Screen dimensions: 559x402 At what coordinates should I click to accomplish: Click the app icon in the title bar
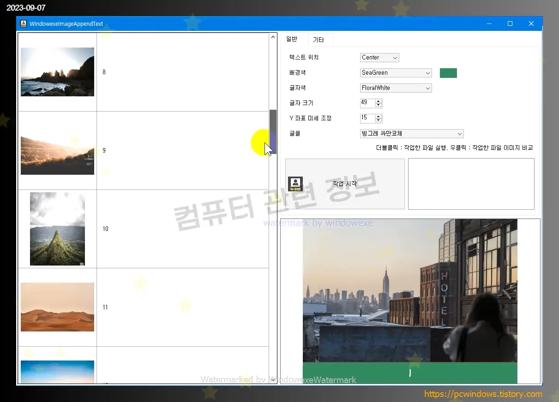[24, 24]
